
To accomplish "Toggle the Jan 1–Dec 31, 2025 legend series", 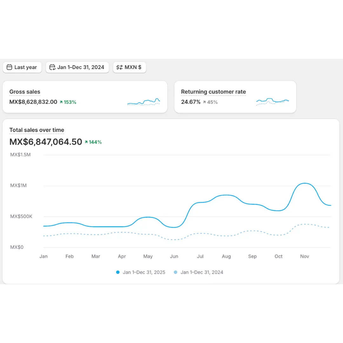I will pyautogui.click(x=141, y=272).
